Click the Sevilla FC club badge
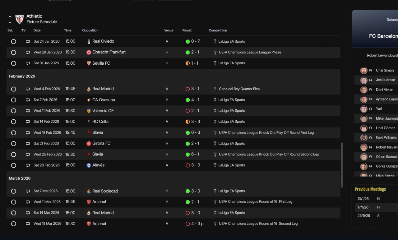This screenshot has height=240, width=398. tap(89, 63)
